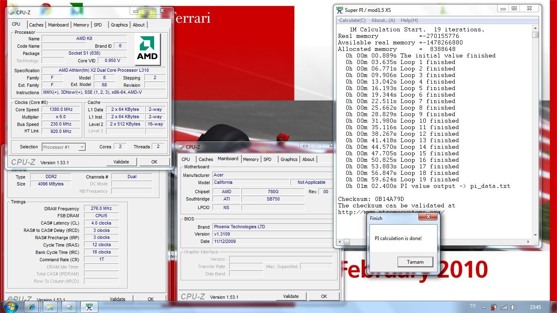
Task: Close the Finish dialog with its X button
Action: coord(428,217)
